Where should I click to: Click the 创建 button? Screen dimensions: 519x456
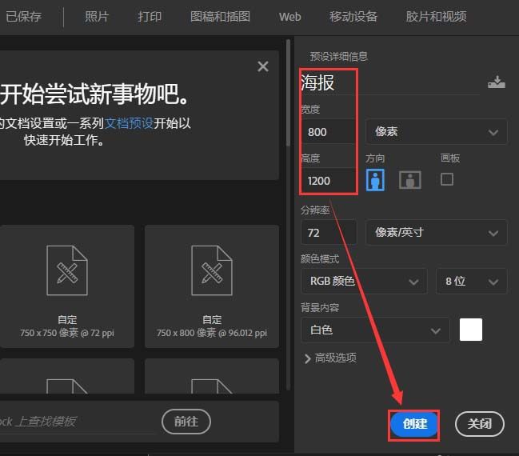[x=414, y=424]
